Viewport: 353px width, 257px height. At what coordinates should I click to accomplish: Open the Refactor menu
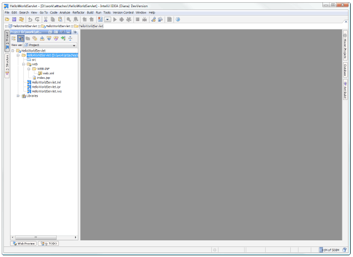[78, 13]
